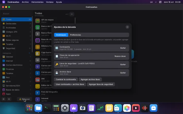Open the crown app in dock
The height and width of the screenshot is (114, 183).
point(74,108)
